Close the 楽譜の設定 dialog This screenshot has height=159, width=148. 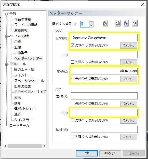click(x=143, y=4)
